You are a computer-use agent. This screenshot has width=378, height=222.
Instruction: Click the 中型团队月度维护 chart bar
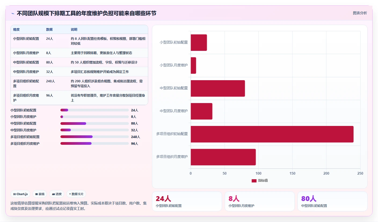click(x=201, y=111)
